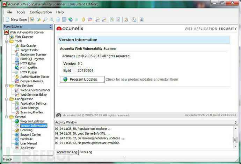Select the HTTP Fuzzer toolbar icon
This screenshot has height=164, width=241.
pos(76,20)
